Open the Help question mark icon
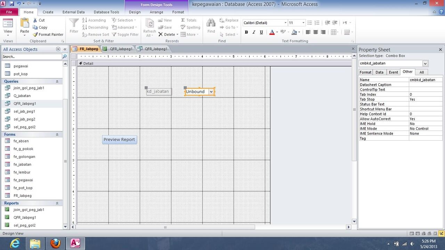This screenshot has width=445, height=250. click(441, 12)
